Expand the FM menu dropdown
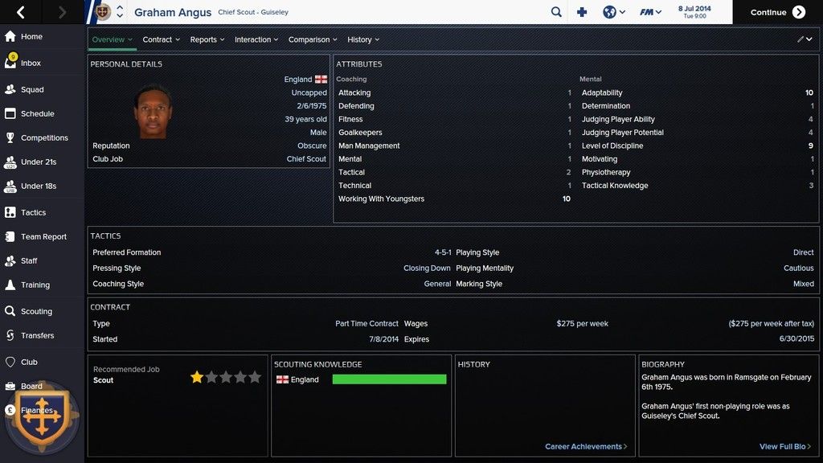Viewport: 823px width, 463px height. 649,12
